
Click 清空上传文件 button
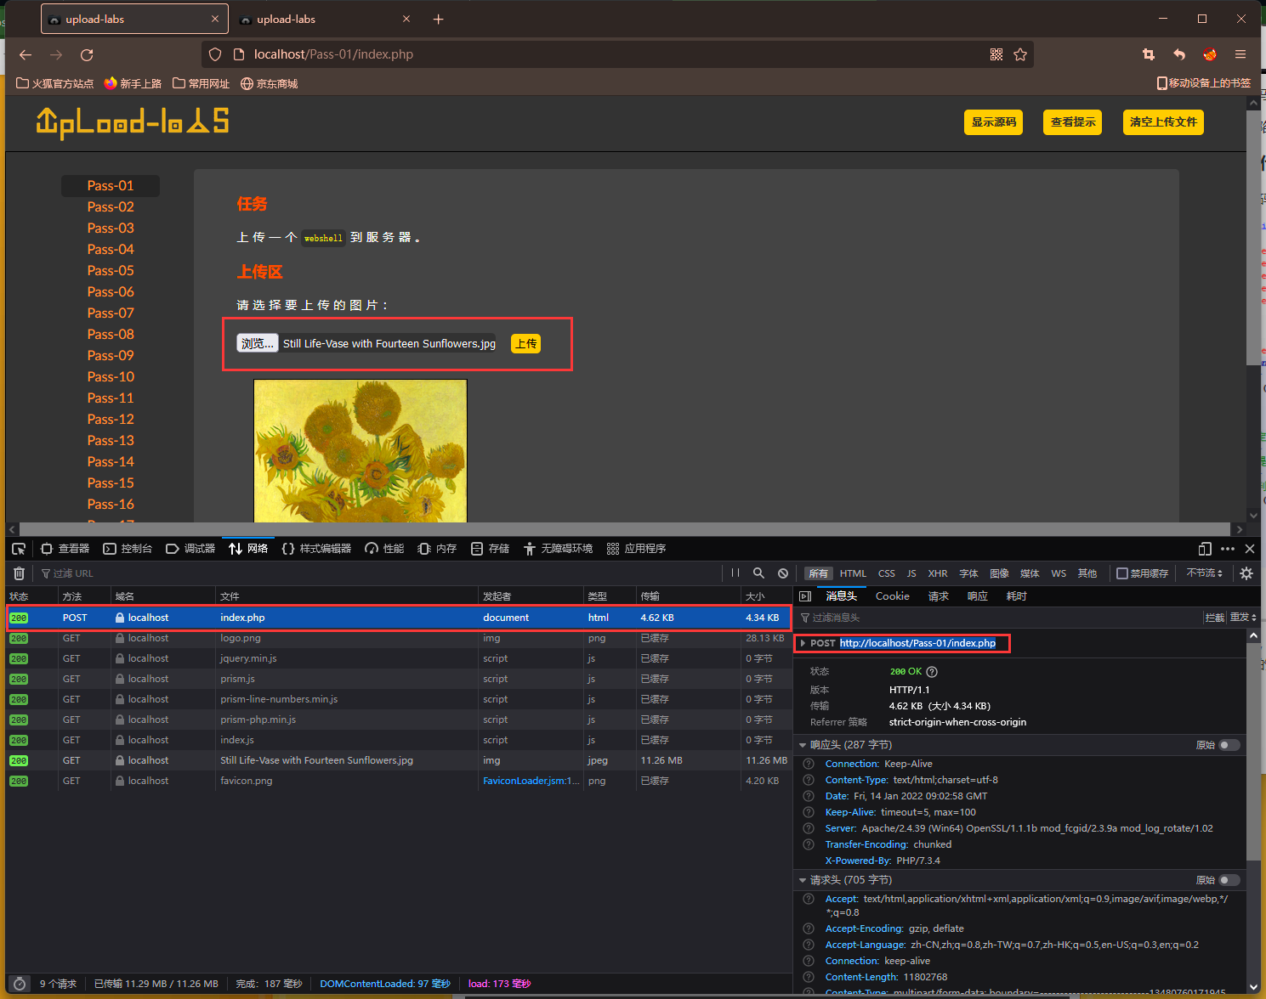pyautogui.click(x=1163, y=122)
